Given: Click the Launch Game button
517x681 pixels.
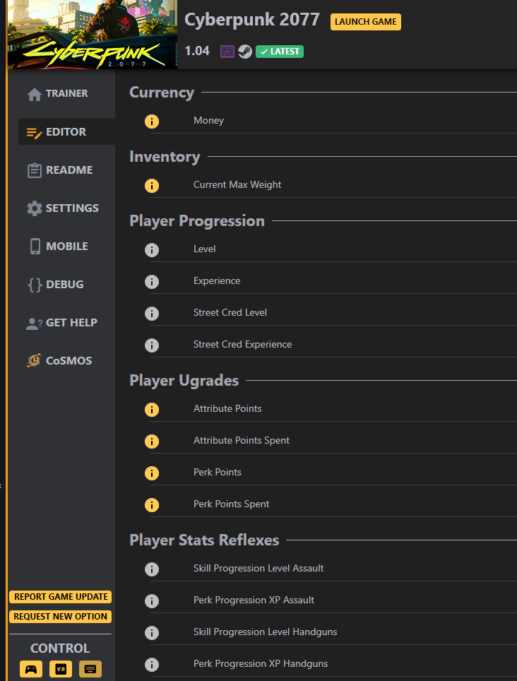Looking at the screenshot, I should click(x=366, y=22).
